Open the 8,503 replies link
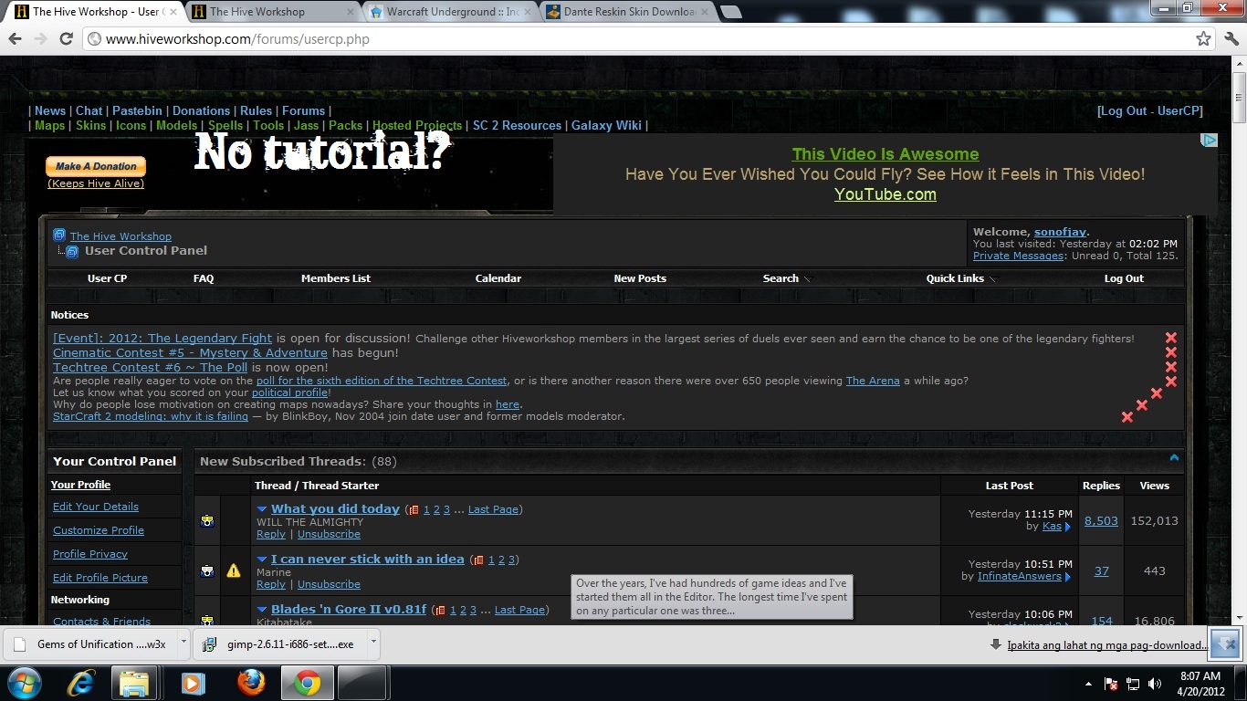 coord(1101,521)
